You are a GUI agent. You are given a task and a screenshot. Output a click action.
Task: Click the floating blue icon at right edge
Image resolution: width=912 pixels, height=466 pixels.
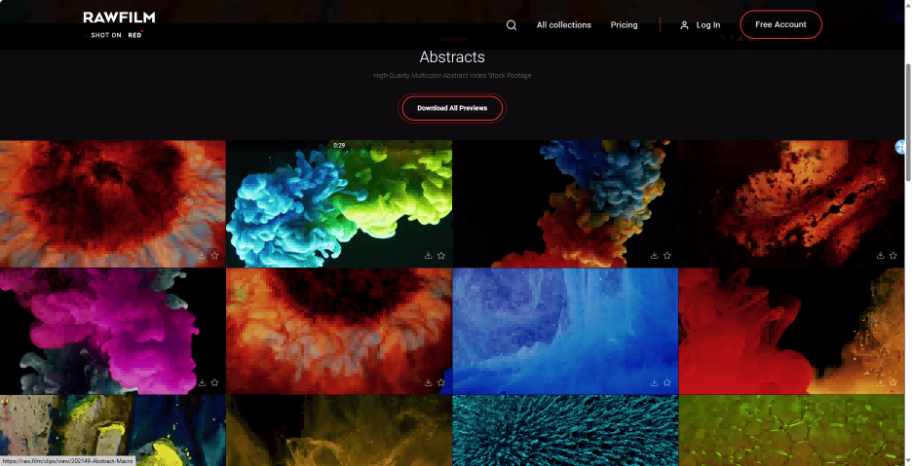click(901, 147)
